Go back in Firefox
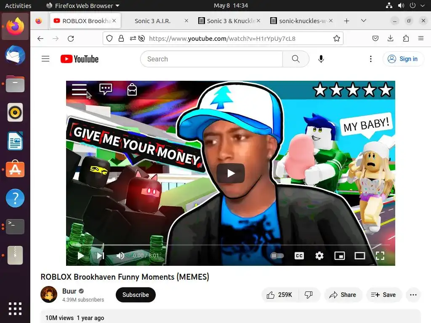This screenshot has height=323, width=431. [40, 38]
